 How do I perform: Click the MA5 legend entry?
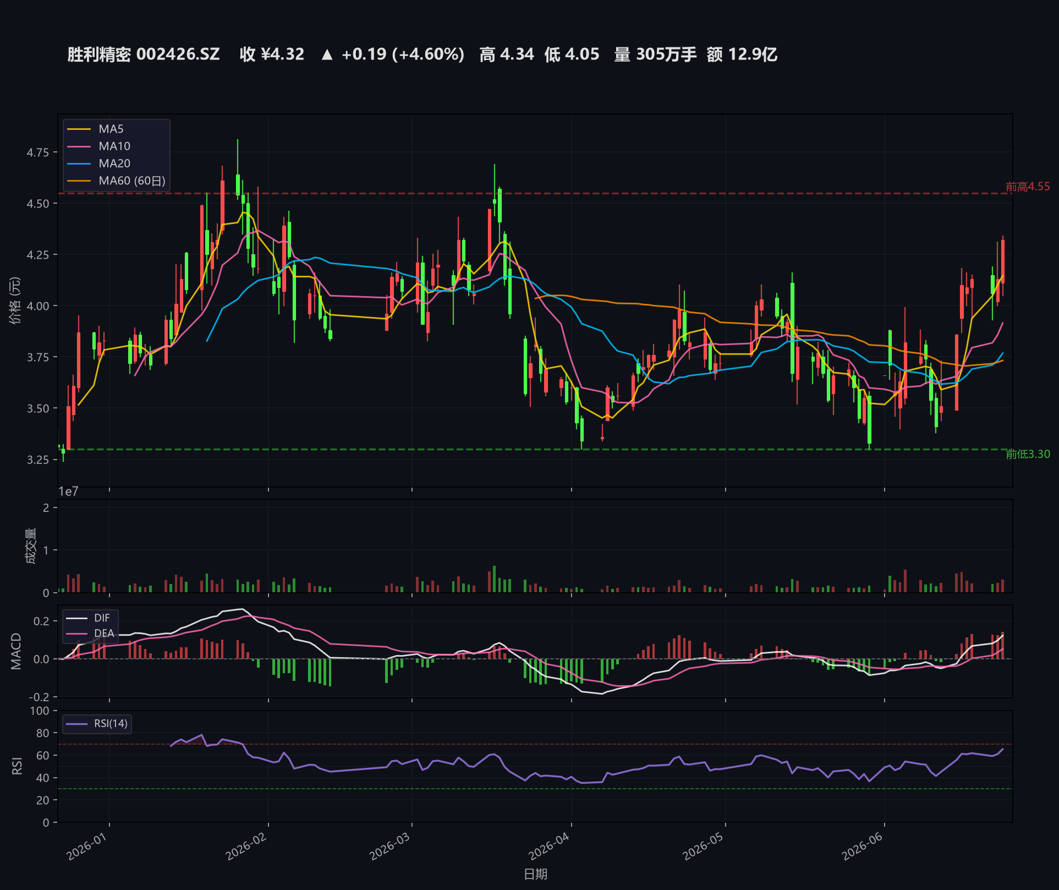click(x=95, y=129)
